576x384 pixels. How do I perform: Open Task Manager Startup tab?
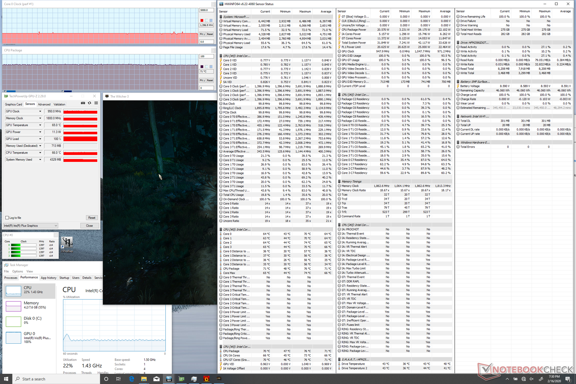tap(64, 278)
